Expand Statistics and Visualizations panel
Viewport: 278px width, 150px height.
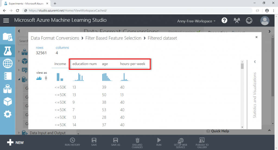pos(255,62)
